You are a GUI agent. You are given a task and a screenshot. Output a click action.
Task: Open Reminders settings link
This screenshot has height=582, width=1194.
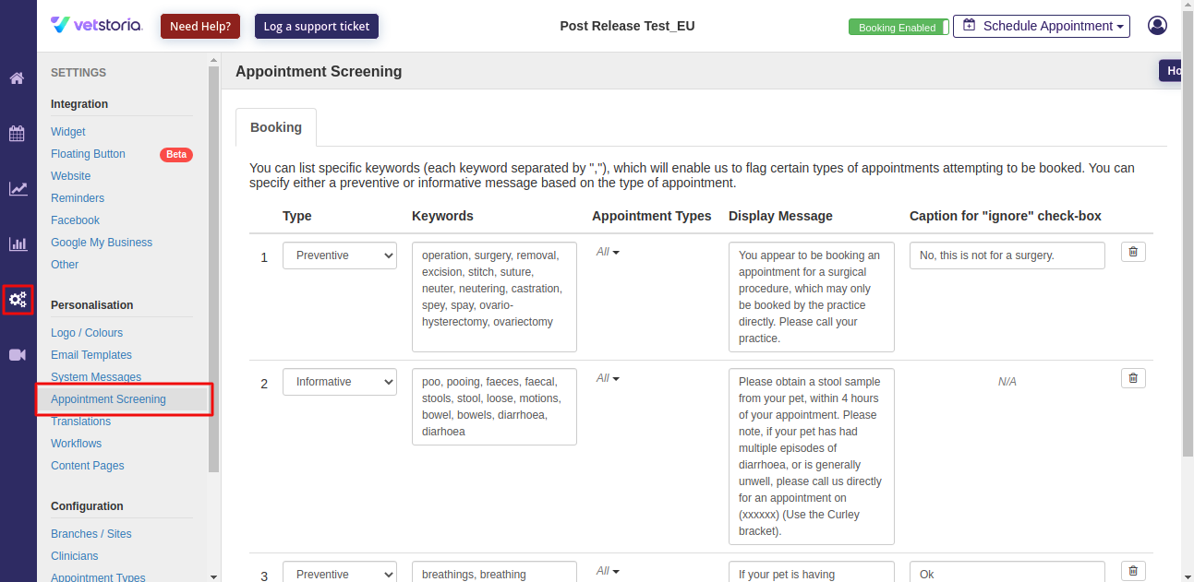click(x=78, y=198)
